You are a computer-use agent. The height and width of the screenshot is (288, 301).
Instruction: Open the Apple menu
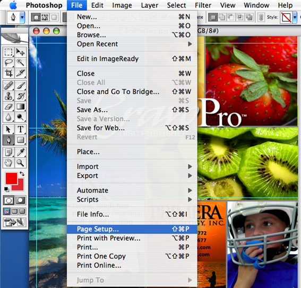coord(13,5)
